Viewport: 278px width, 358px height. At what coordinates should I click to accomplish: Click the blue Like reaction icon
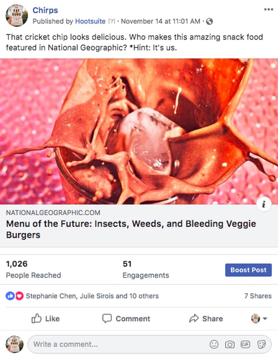[10, 296]
